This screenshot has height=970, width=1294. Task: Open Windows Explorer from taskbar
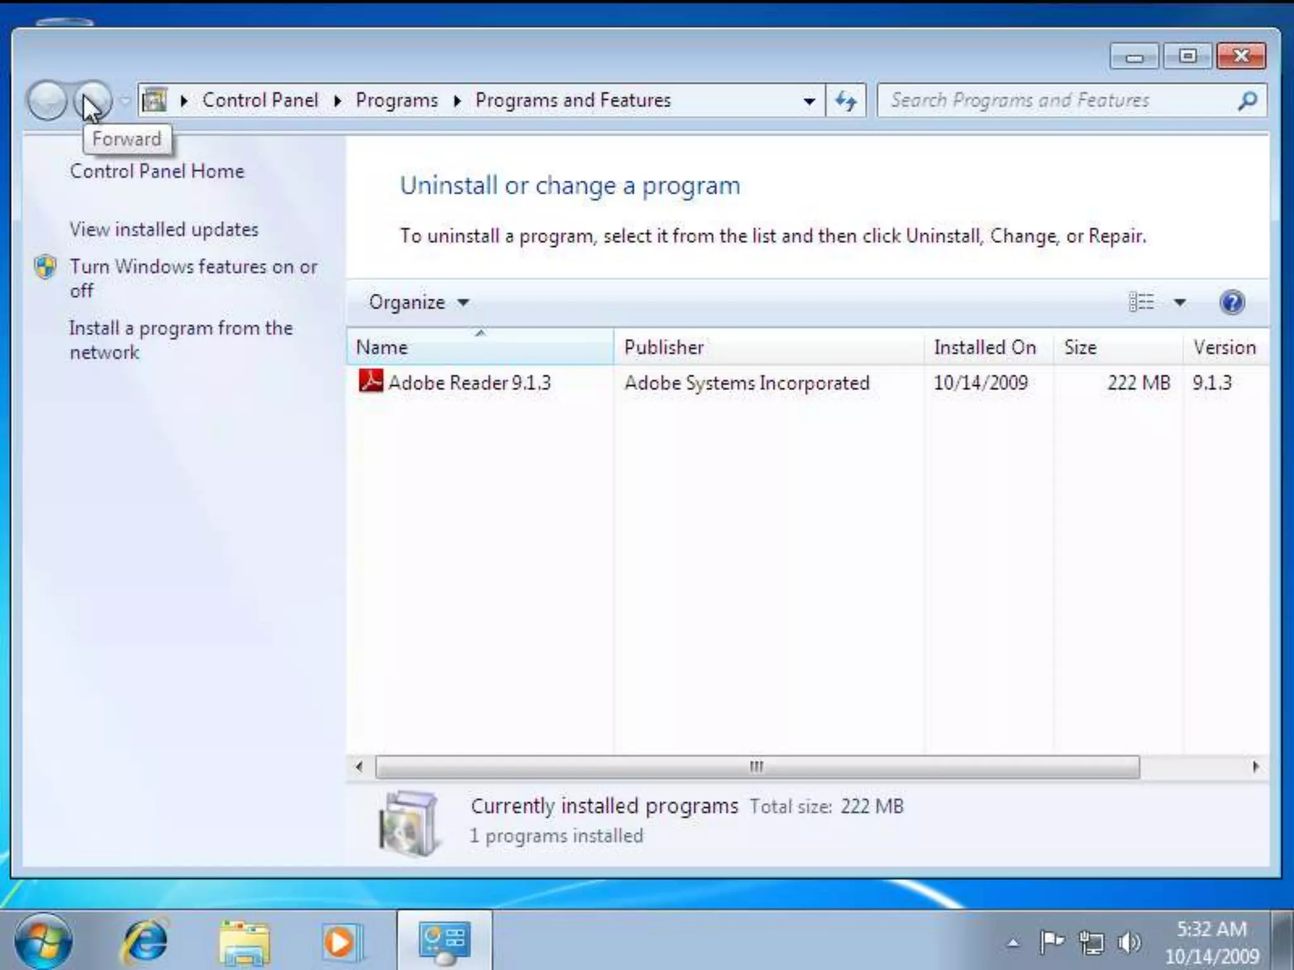pos(244,942)
